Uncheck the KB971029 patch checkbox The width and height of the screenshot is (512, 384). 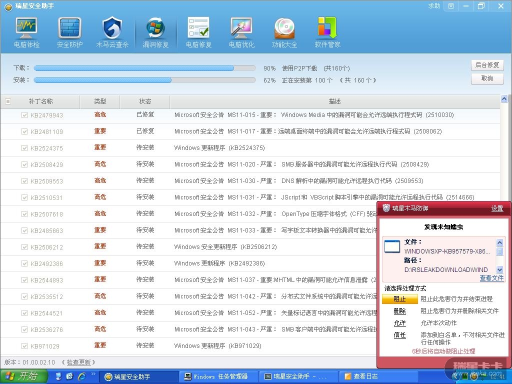[24, 346]
